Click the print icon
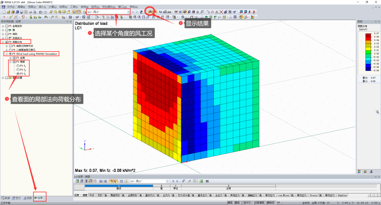Image resolution: width=381 pixels, height=205 pixels. [30, 12]
